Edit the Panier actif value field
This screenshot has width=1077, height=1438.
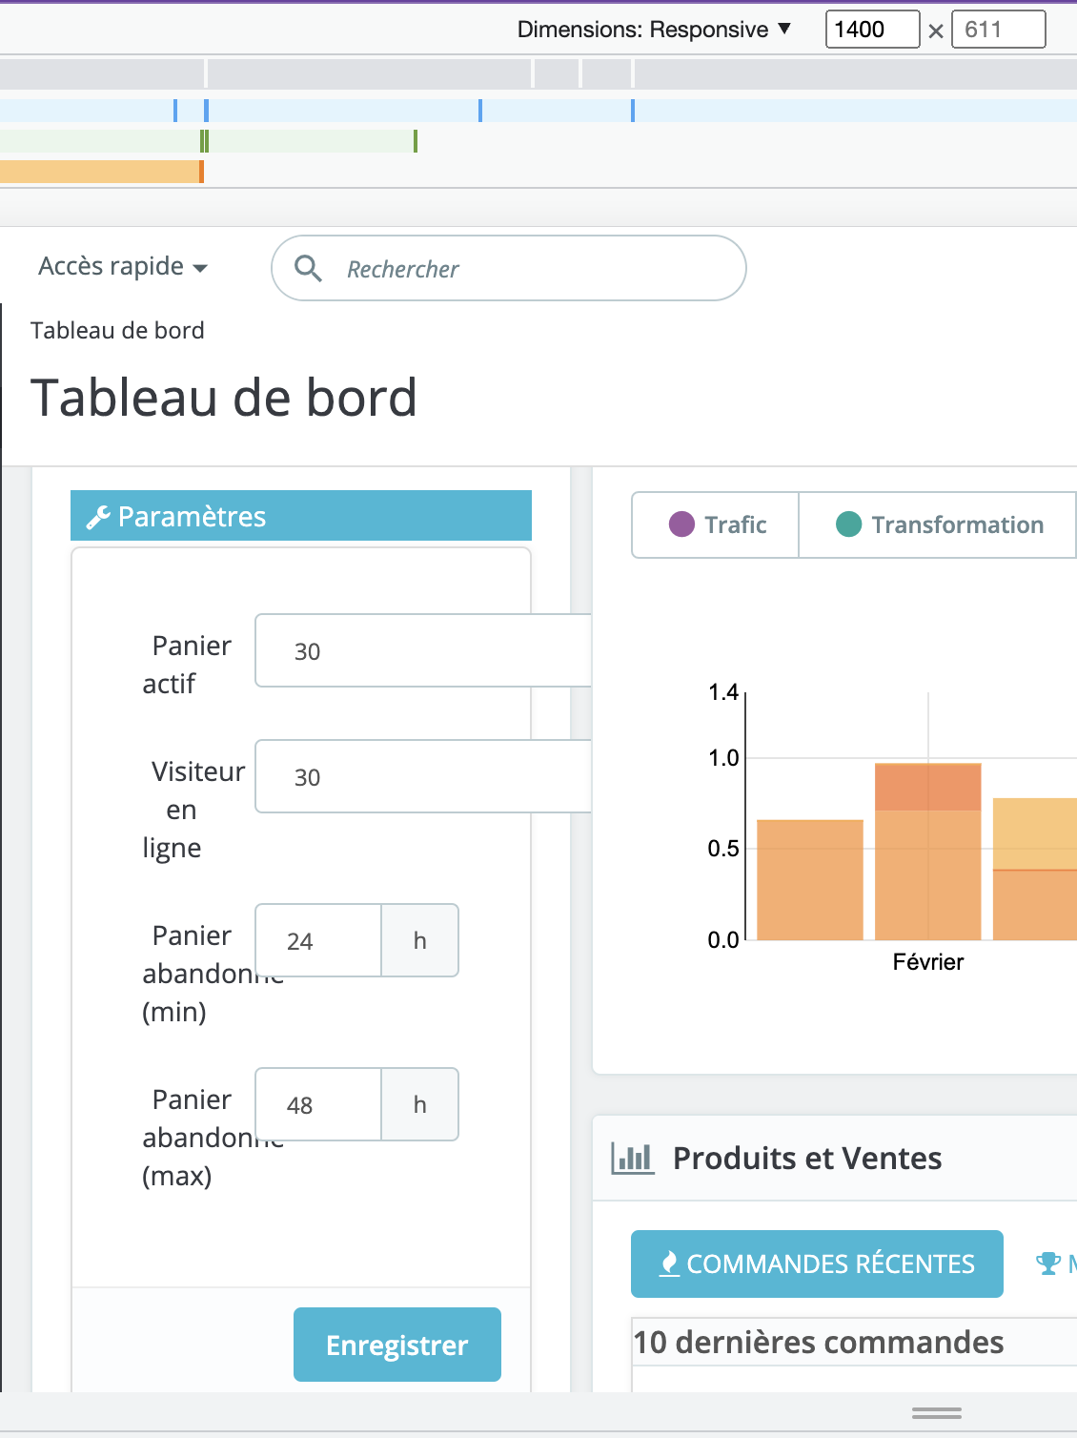[423, 650]
